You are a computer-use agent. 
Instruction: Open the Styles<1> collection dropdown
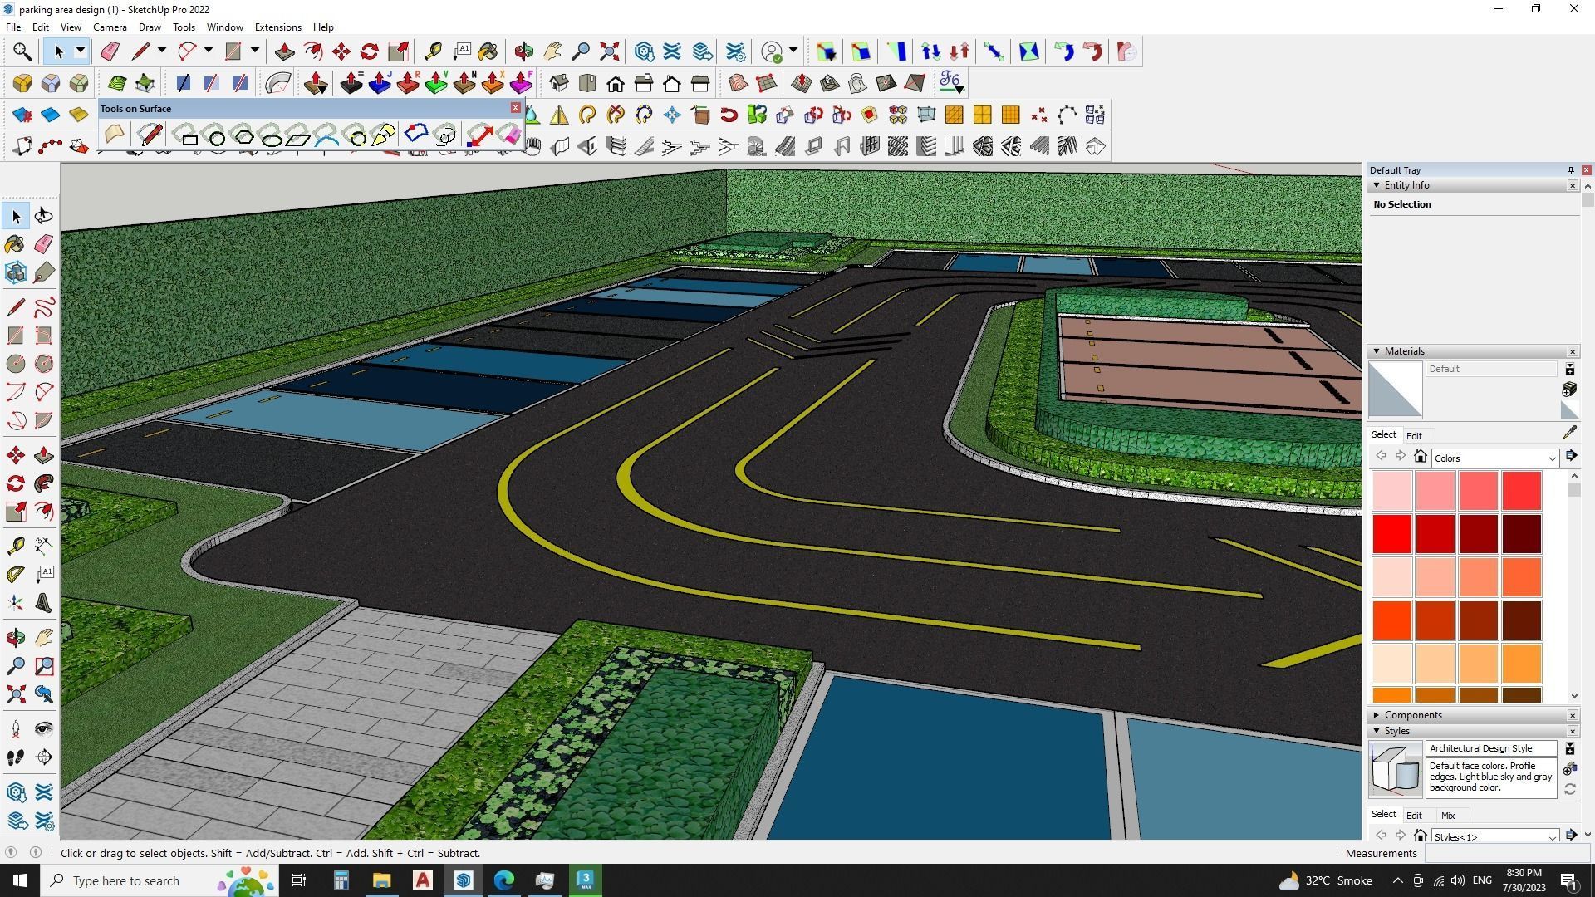tap(1494, 836)
